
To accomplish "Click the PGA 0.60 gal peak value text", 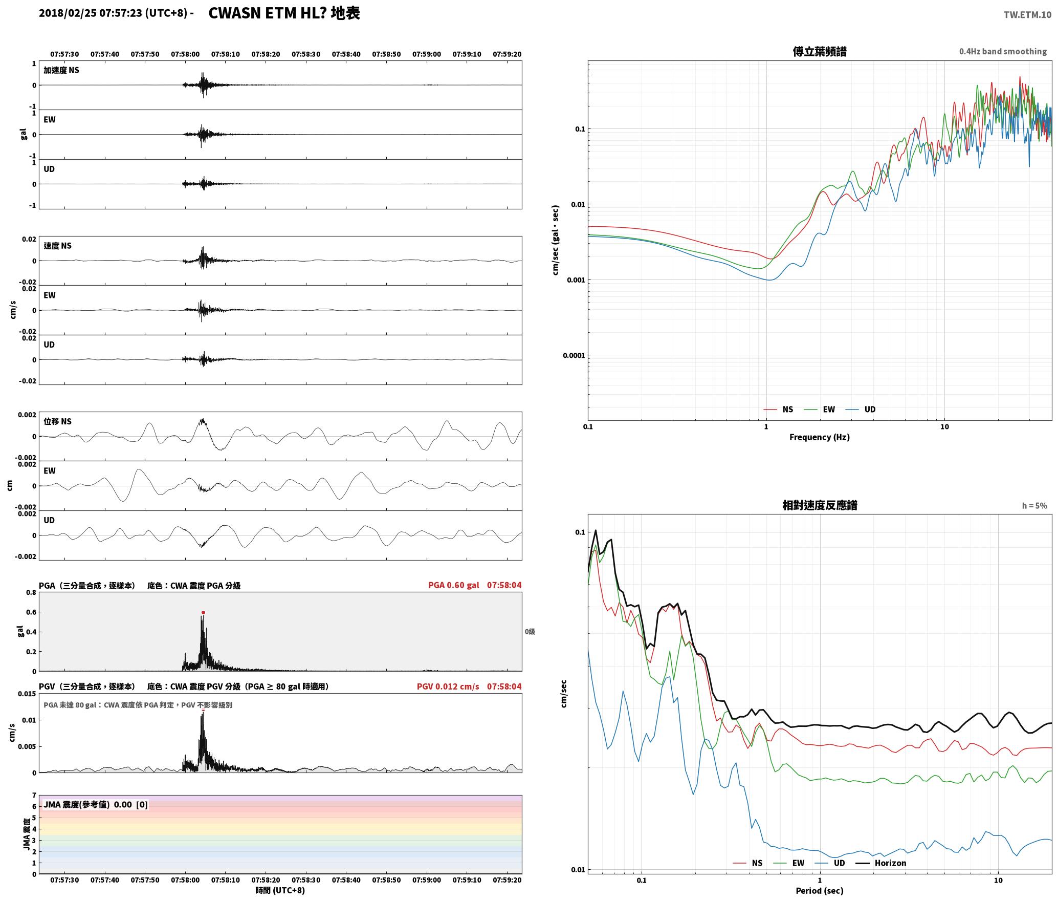I will click(453, 585).
